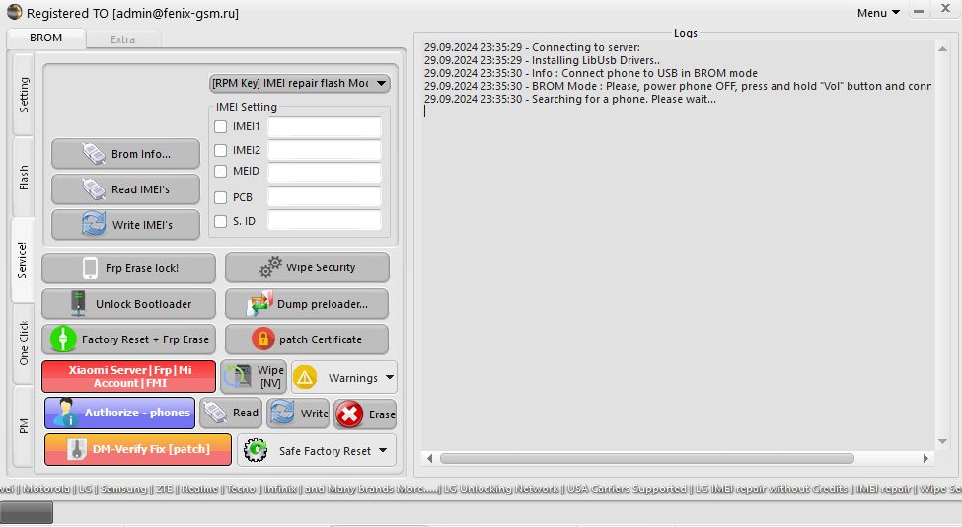Open the Safe Factory Reset dropdown
This screenshot has height=527, width=962.
click(x=384, y=451)
